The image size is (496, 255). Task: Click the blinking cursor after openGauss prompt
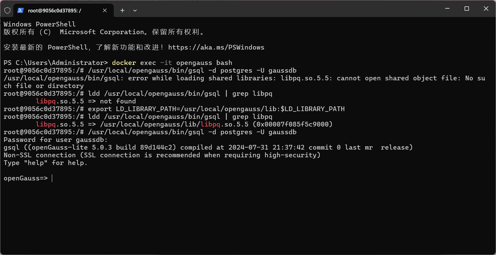(52, 178)
